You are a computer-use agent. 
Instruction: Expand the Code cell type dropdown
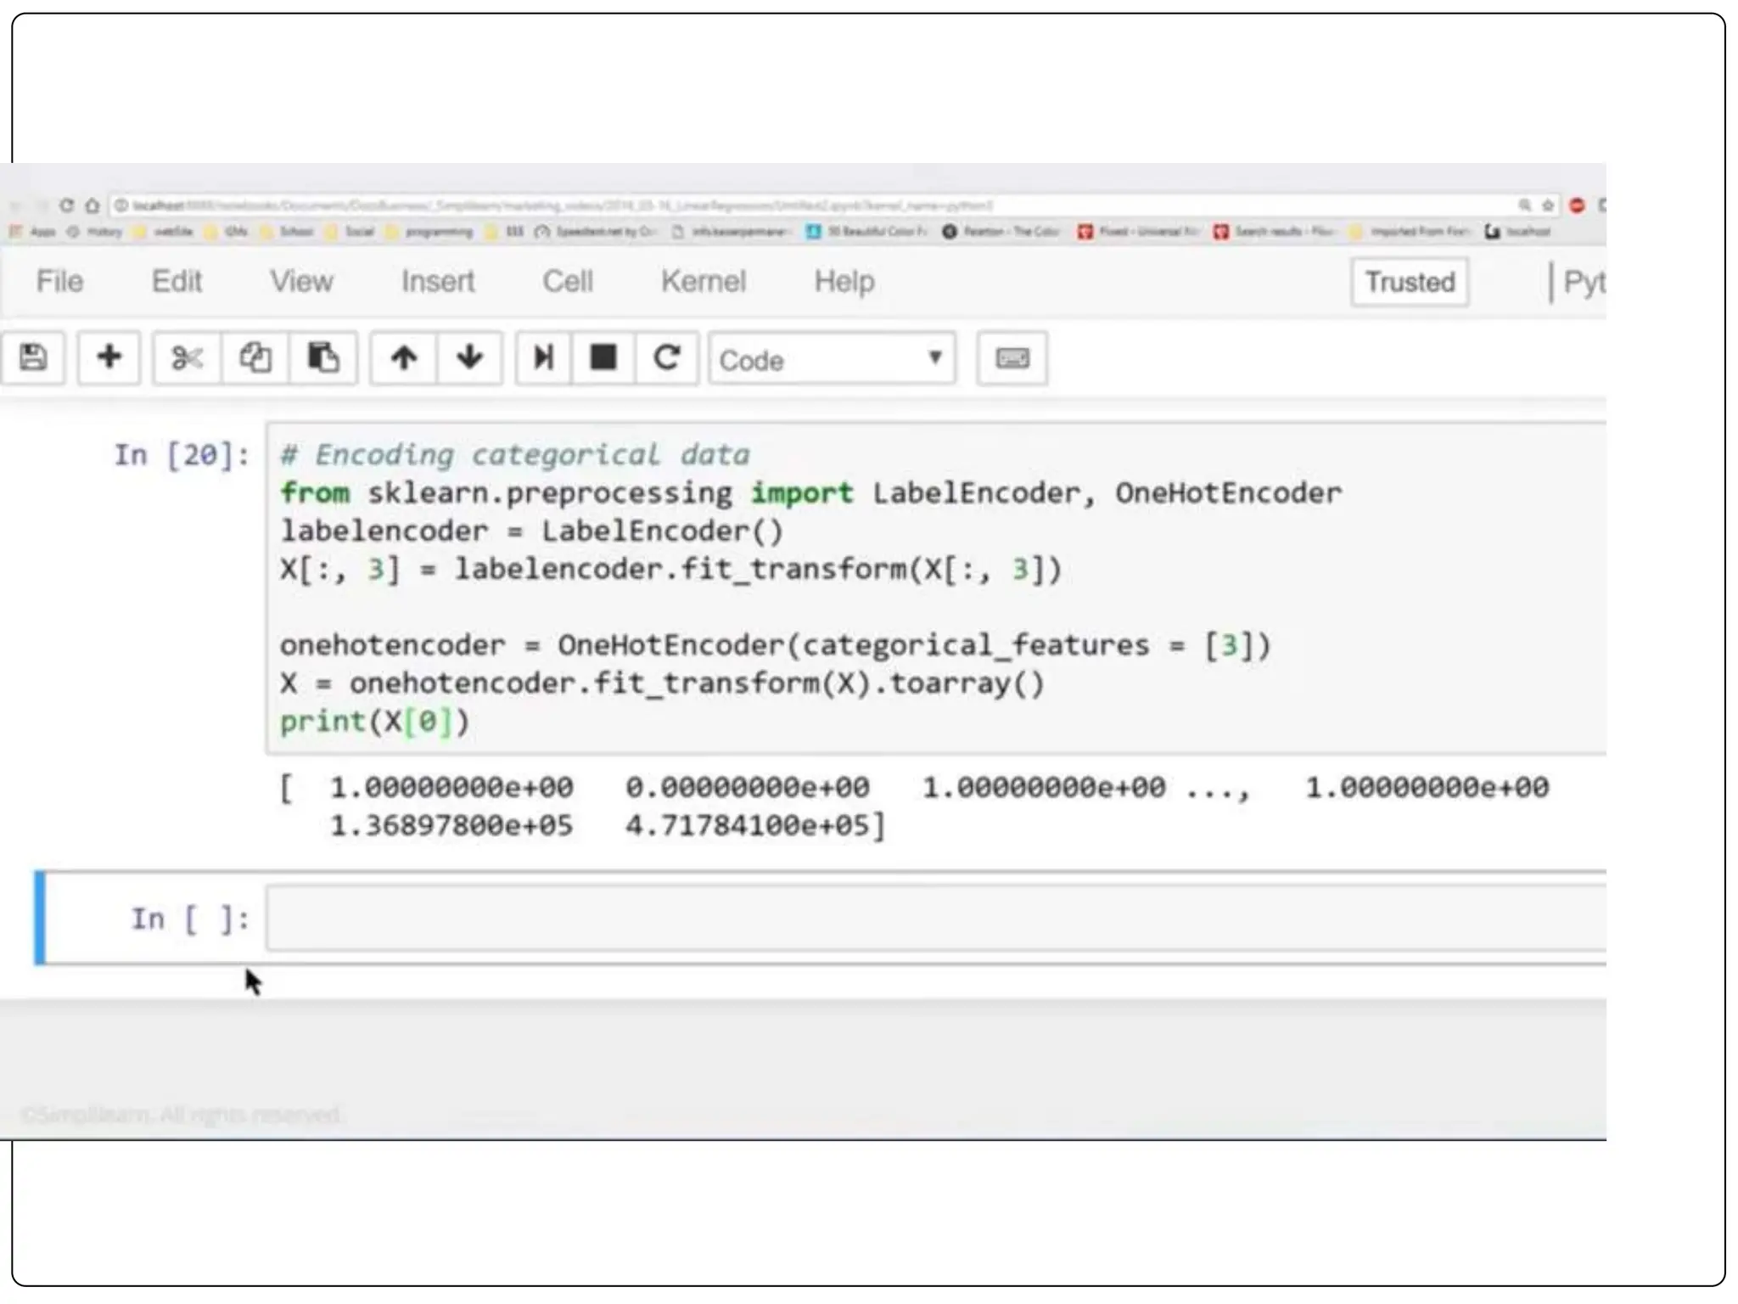pyautogui.click(x=832, y=360)
